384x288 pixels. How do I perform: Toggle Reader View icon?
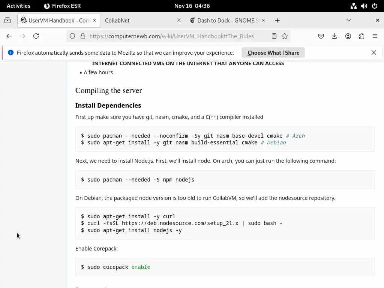274,36
